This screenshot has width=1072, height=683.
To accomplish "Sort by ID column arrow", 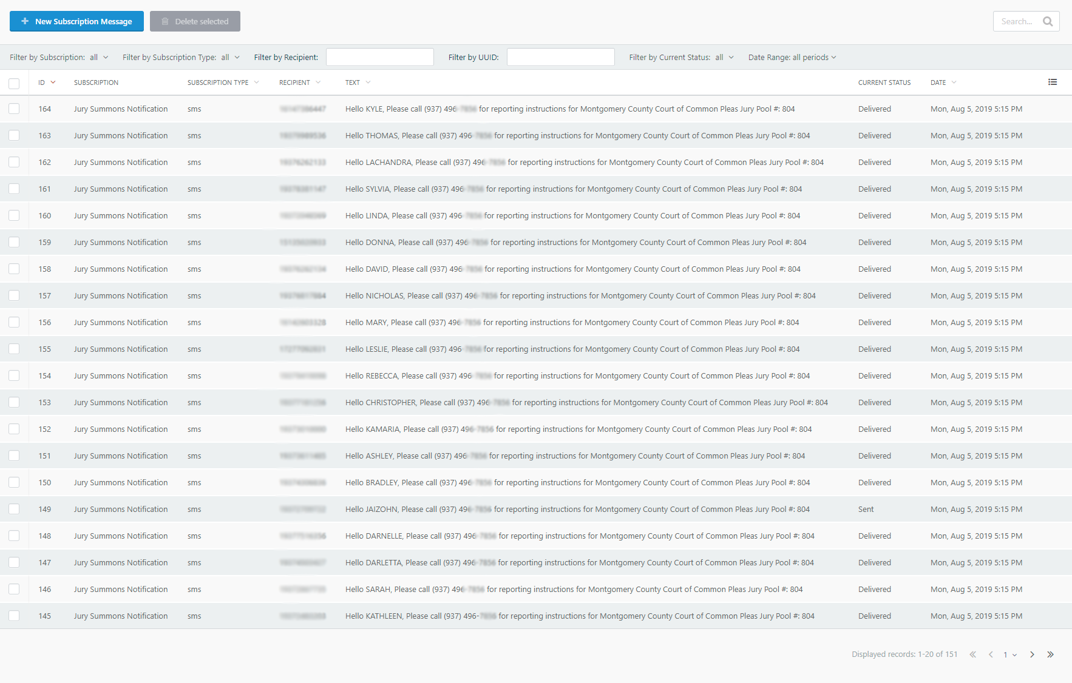I will (x=53, y=82).
